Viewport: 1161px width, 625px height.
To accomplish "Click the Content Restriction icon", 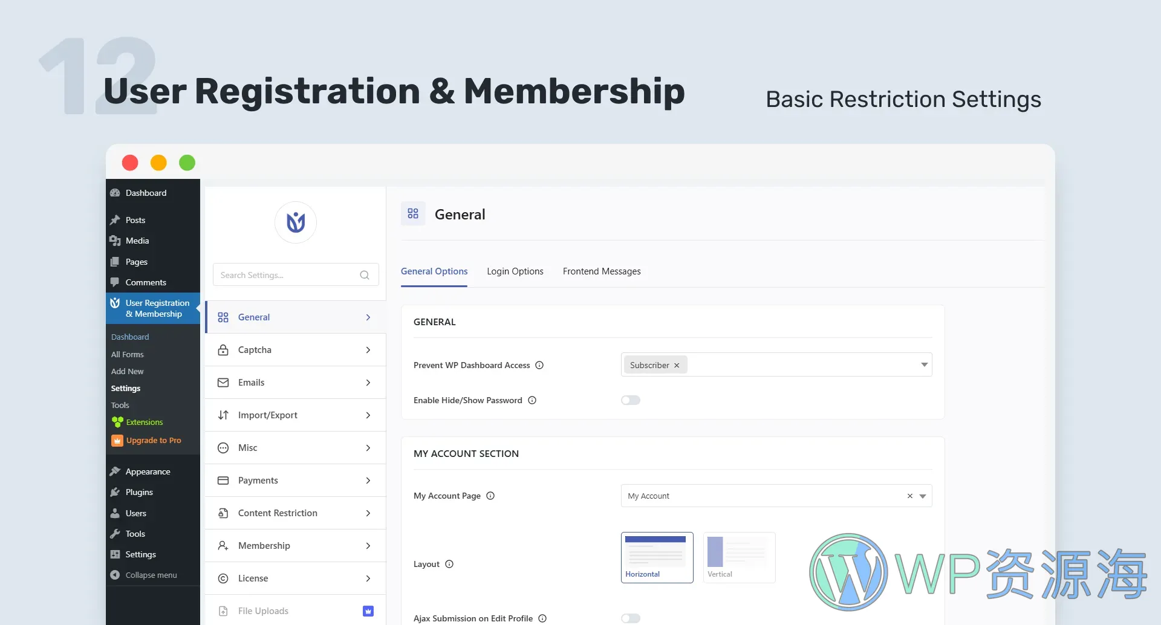I will tap(223, 513).
